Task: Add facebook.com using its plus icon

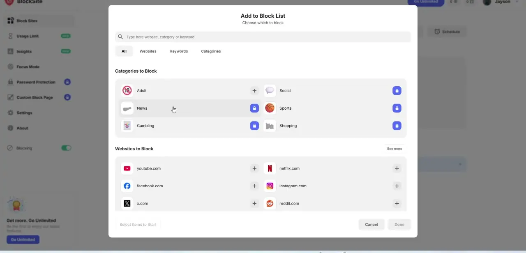Action: (254, 186)
